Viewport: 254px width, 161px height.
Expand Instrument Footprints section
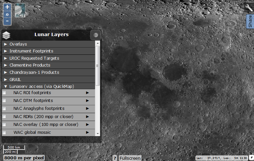click(x=48, y=51)
